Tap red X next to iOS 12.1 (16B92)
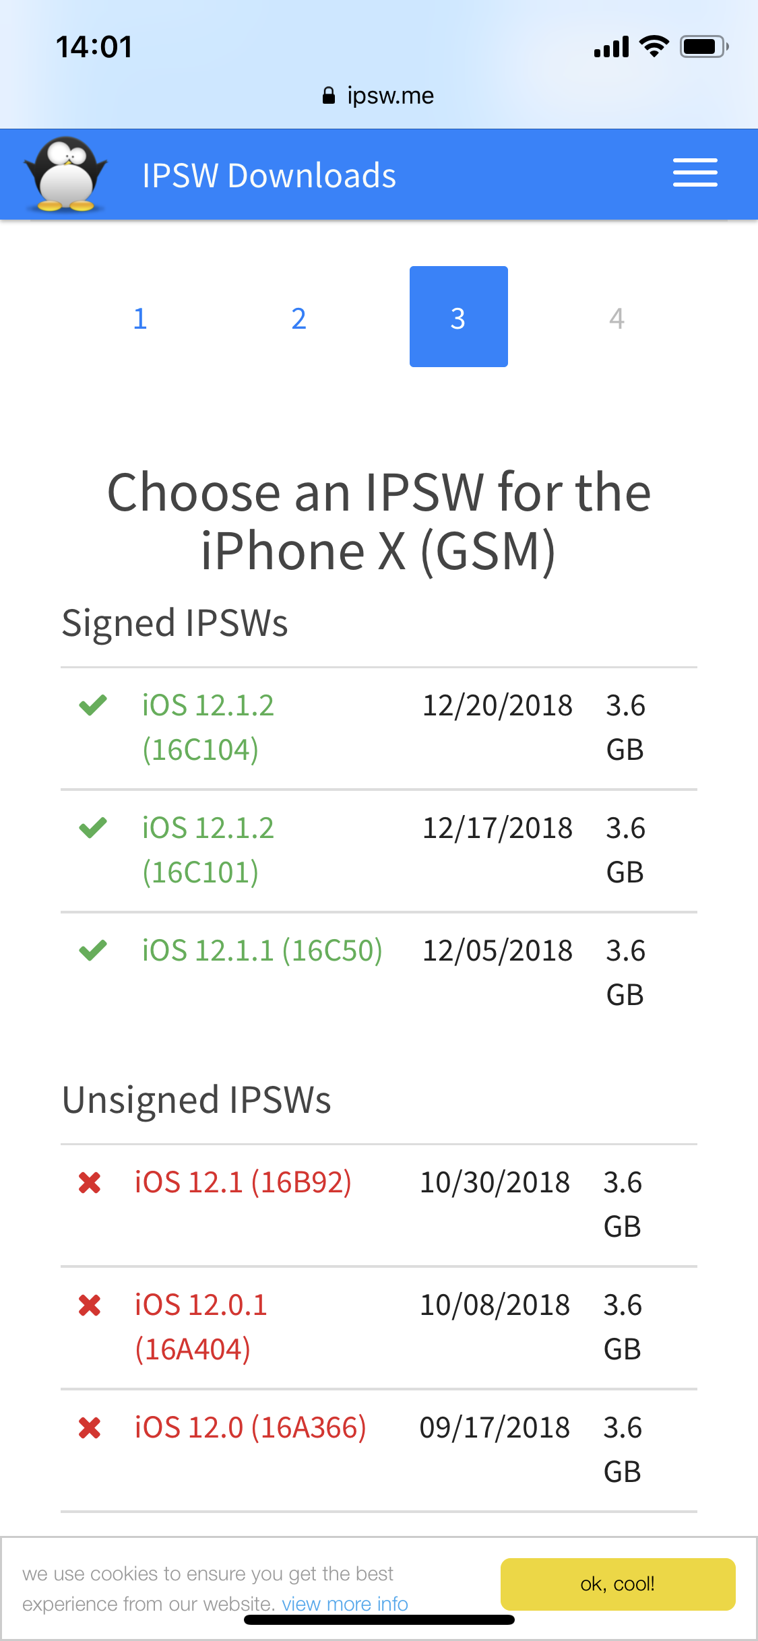 [x=90, y=1182]
